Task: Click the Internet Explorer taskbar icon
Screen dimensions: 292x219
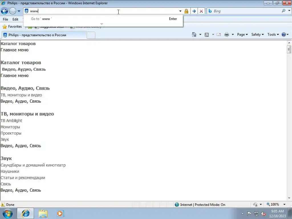Action: pyautogui.click(x=25, y=213)
